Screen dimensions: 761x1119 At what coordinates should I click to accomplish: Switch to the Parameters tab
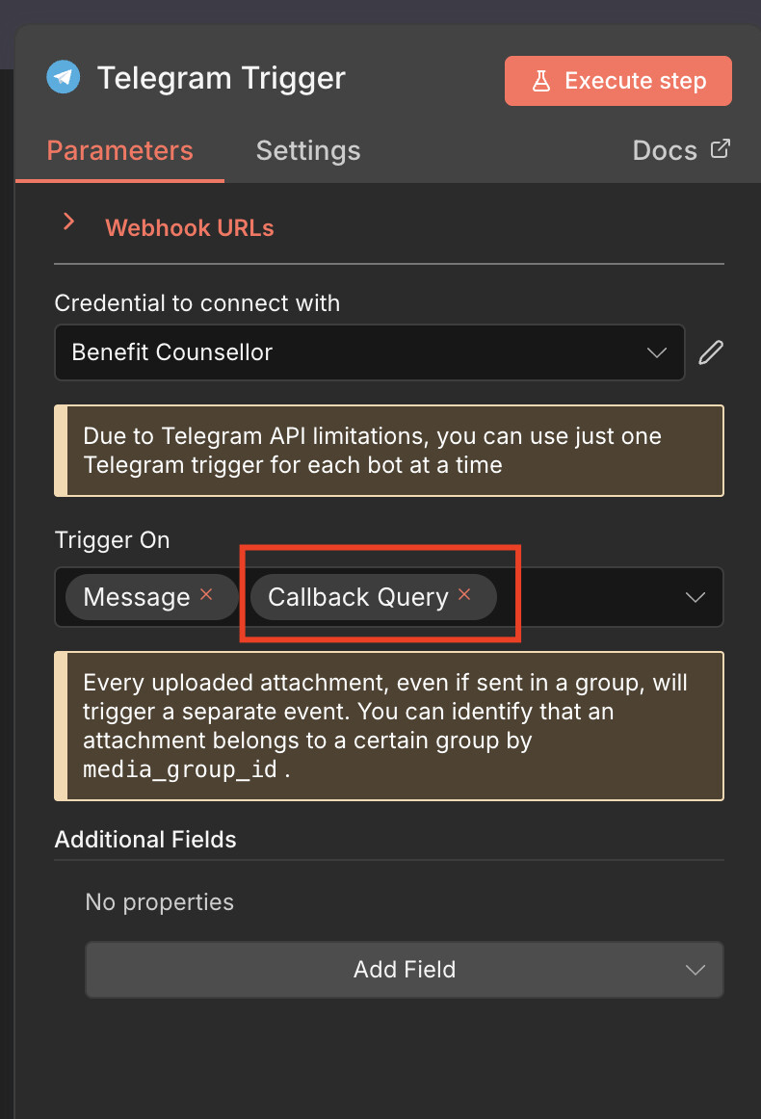coord(119,151)
